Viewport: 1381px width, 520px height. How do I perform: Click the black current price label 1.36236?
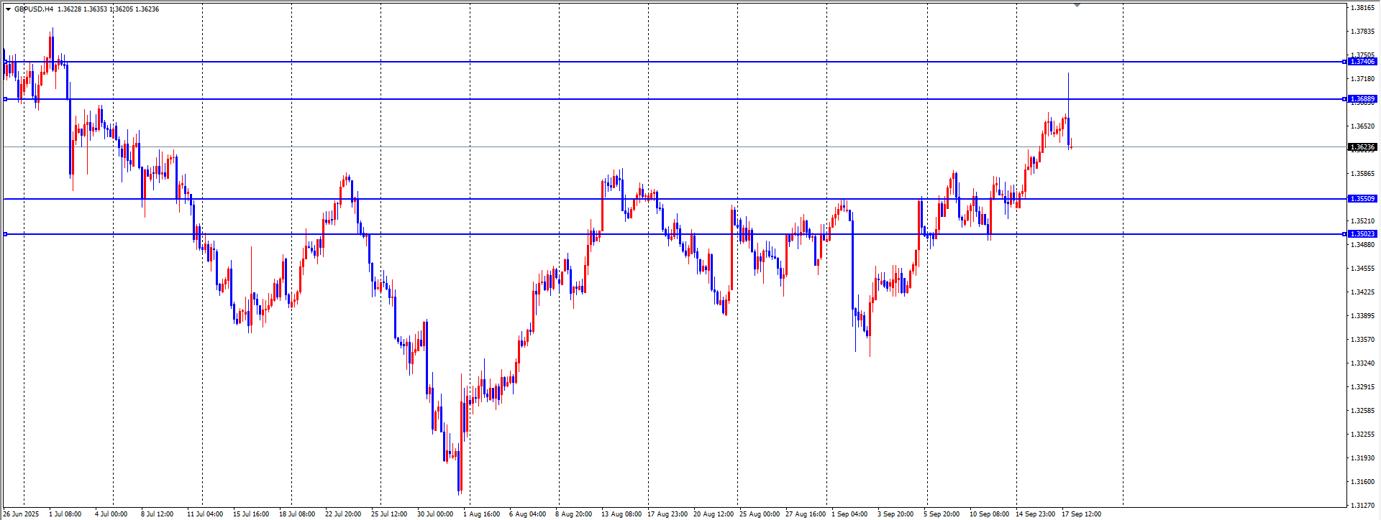click(1362, 147)
